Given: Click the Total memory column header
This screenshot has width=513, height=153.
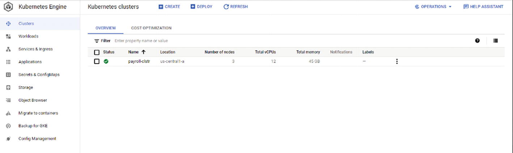Looking at the screenshot, I should pos(308,52).
